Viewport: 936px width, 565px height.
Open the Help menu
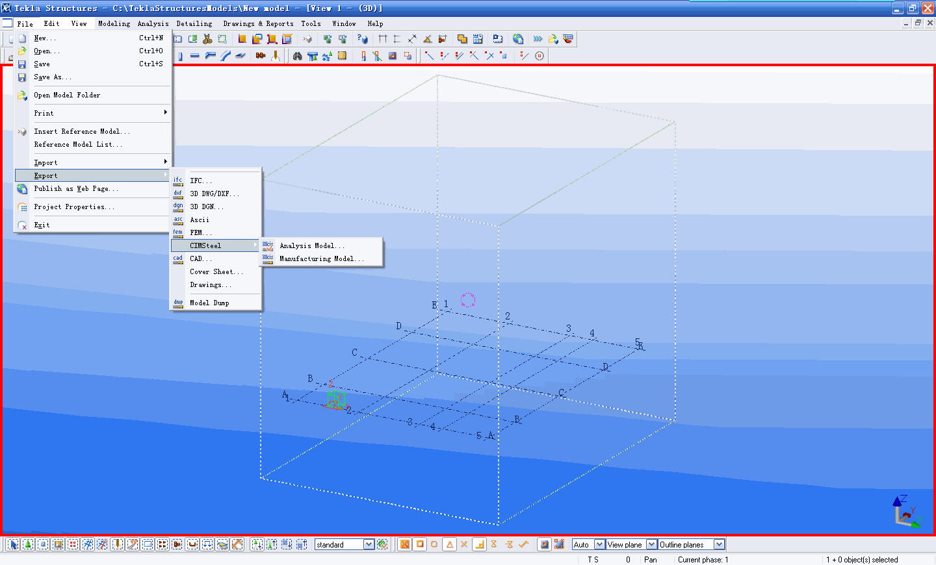[x=375, y=23]
